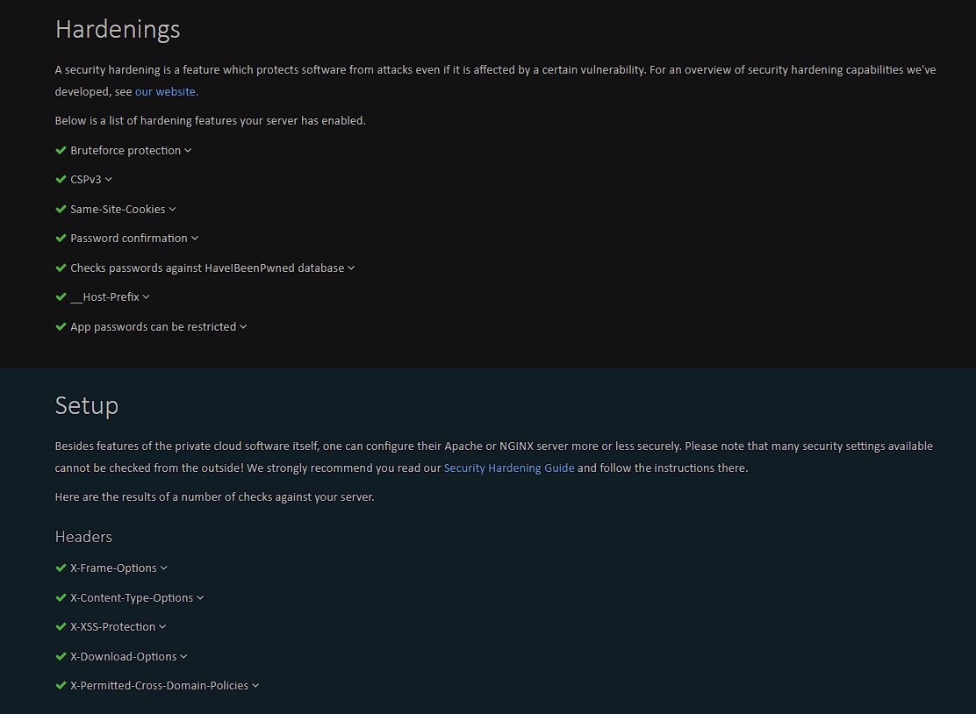The width and height of the screenshot is (976, 714).
Task: Open the Security Hardening Guide link
Action: pyautogui.click(x=509, y=468)
